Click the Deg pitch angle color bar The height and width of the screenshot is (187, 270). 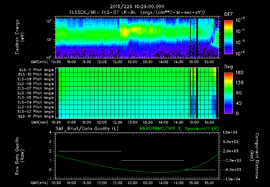(x=228, y=93)
